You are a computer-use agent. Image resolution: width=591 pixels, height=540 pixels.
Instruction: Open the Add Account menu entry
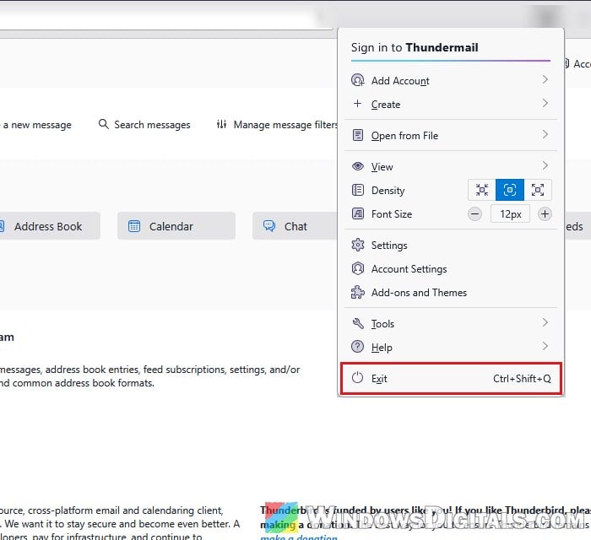[x=451, y=80]
